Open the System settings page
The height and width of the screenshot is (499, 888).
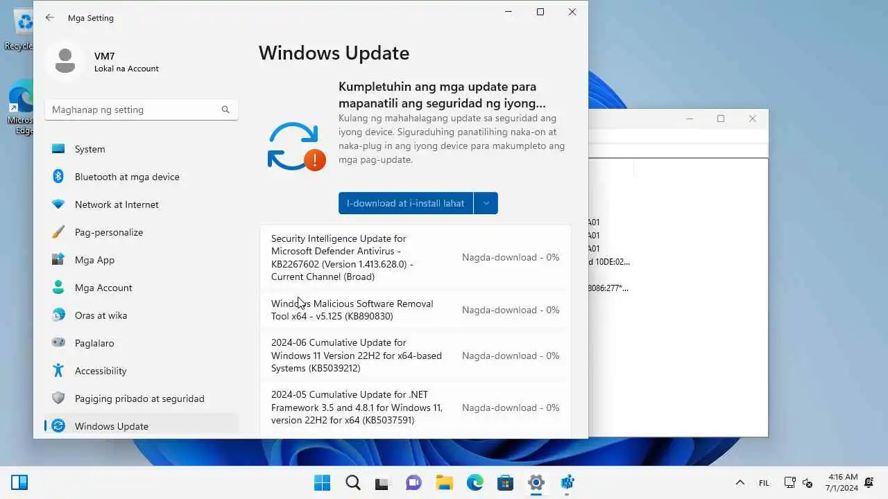pyautogui.click(x=142, y=149)
